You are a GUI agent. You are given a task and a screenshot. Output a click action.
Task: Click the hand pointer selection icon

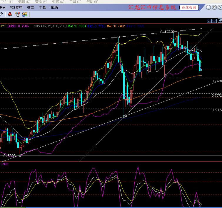point(17,14)
